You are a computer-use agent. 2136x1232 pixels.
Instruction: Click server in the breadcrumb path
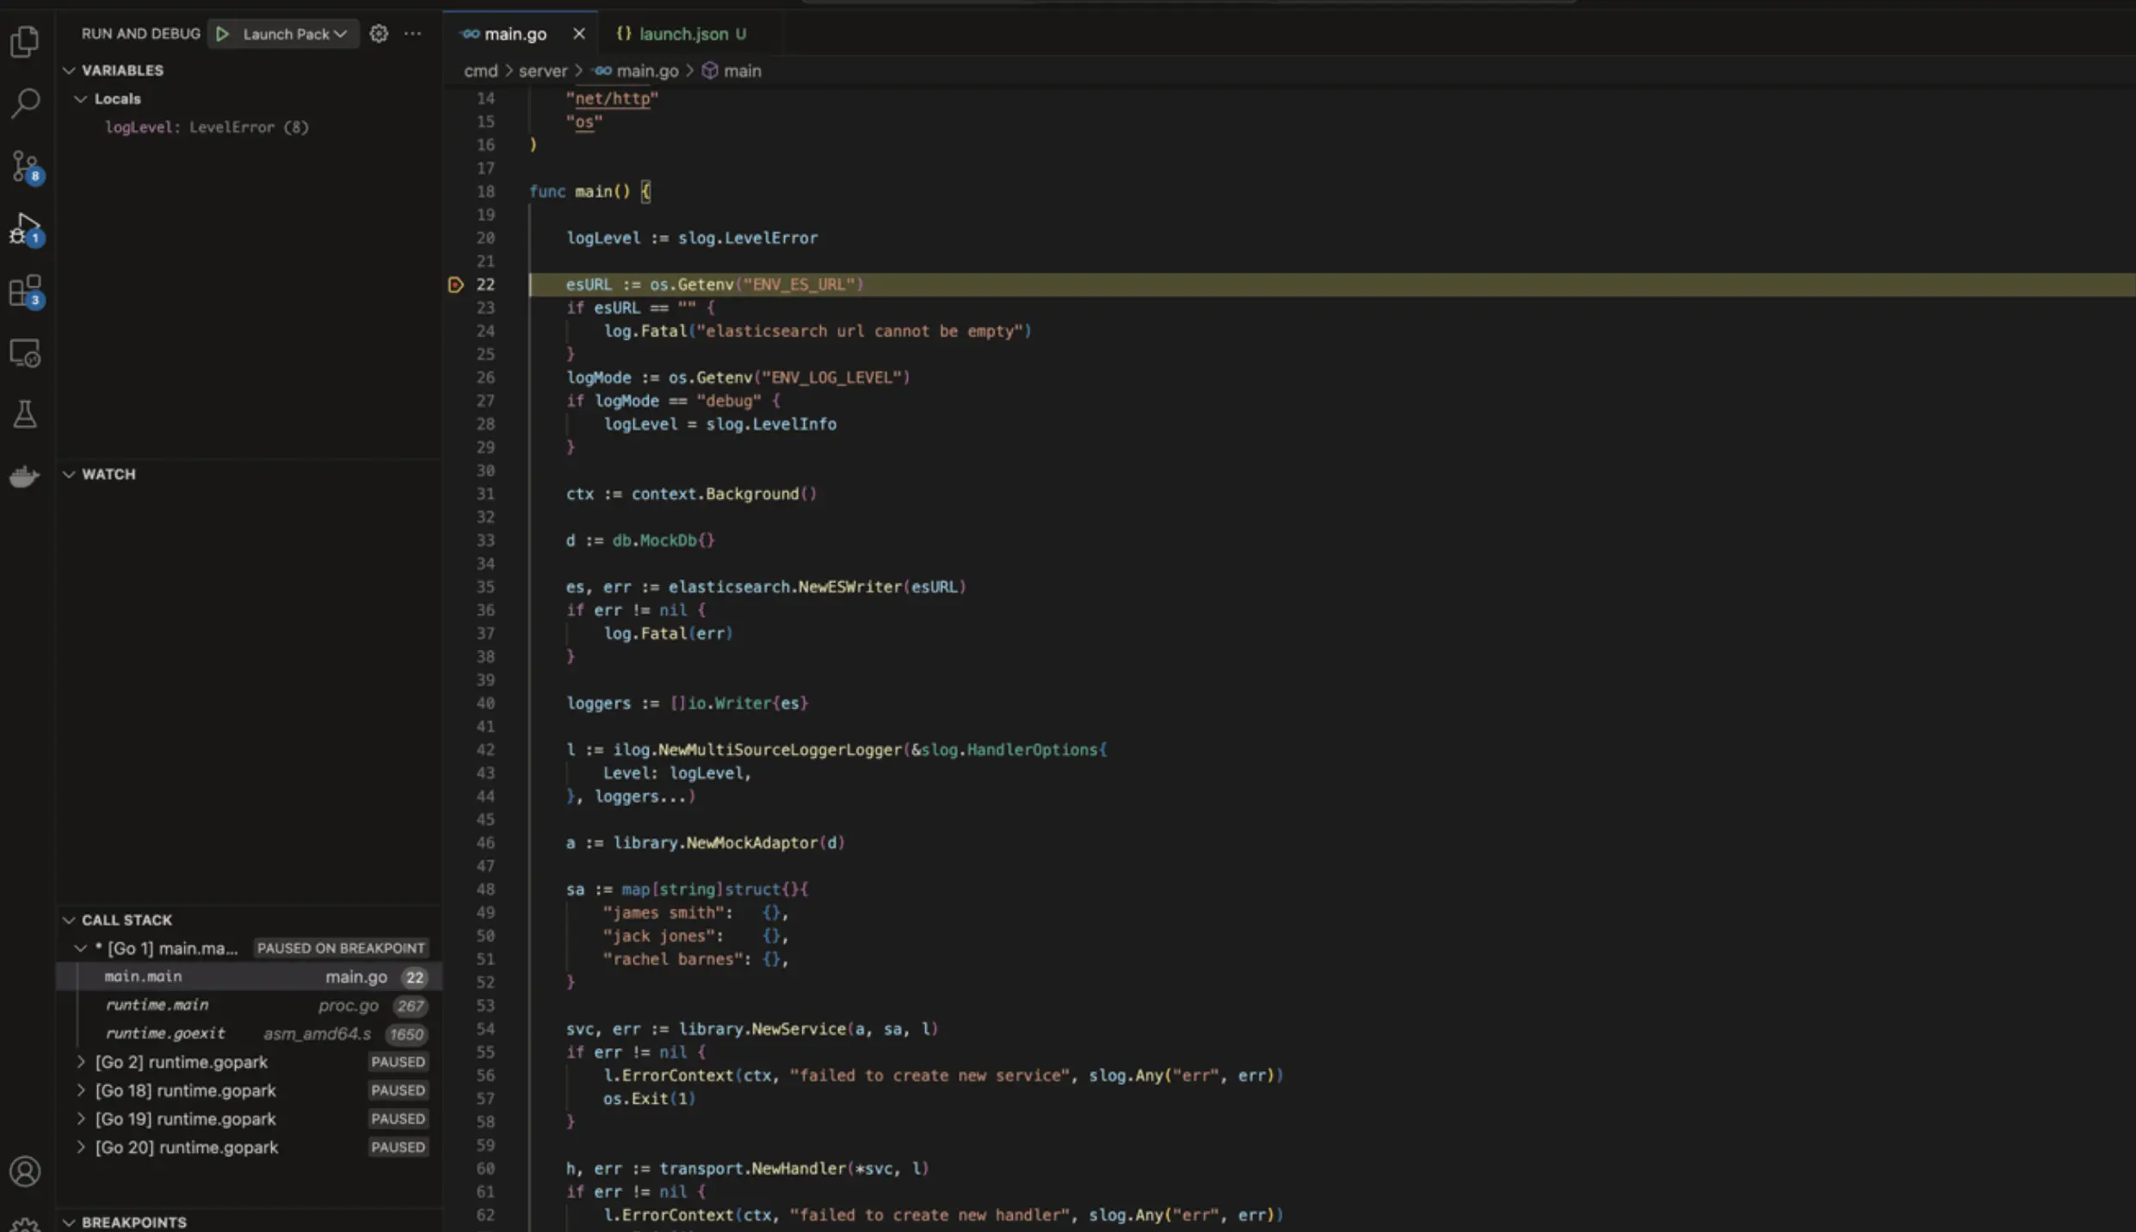point(543,71)
